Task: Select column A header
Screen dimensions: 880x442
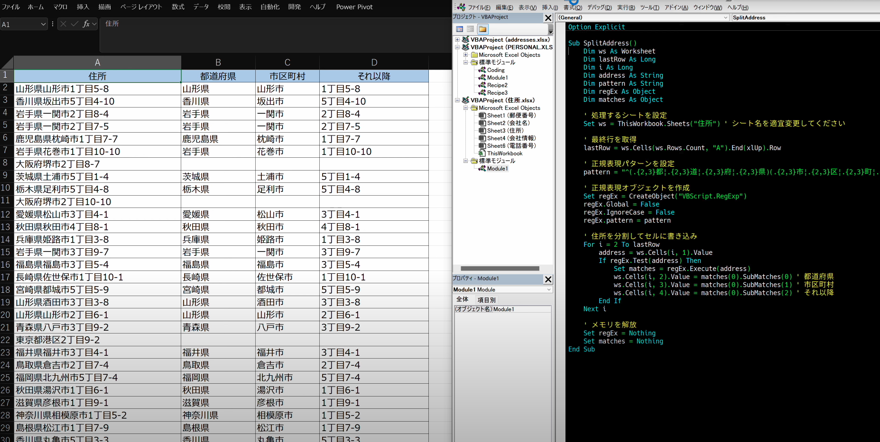Action: tap(97, 63)
